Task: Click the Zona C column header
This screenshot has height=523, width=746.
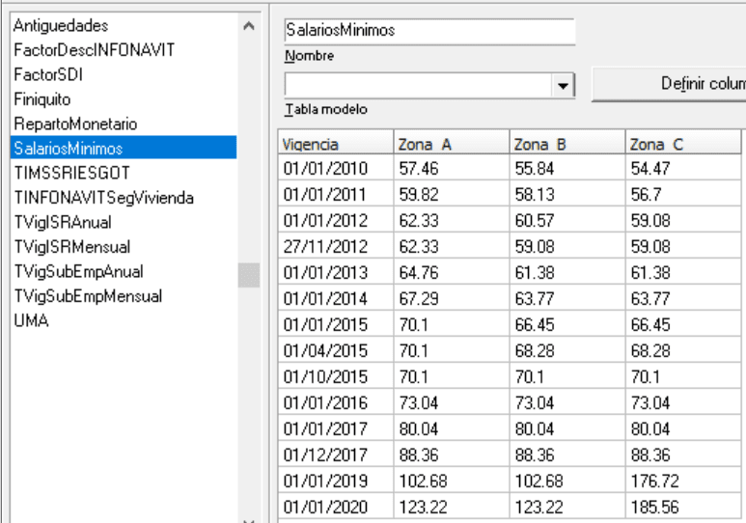Action: pos(681,144)
